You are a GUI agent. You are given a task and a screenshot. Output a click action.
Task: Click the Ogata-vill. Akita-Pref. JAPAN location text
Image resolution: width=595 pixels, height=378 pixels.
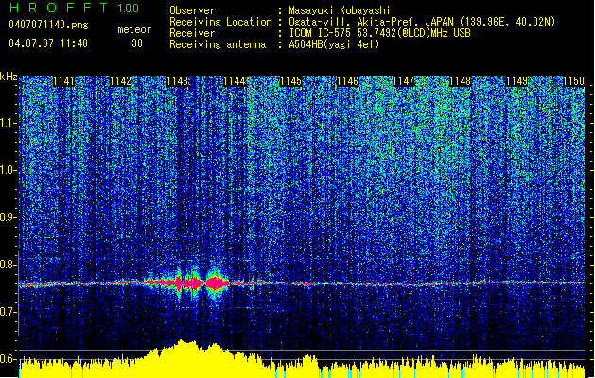coord(422,22)
